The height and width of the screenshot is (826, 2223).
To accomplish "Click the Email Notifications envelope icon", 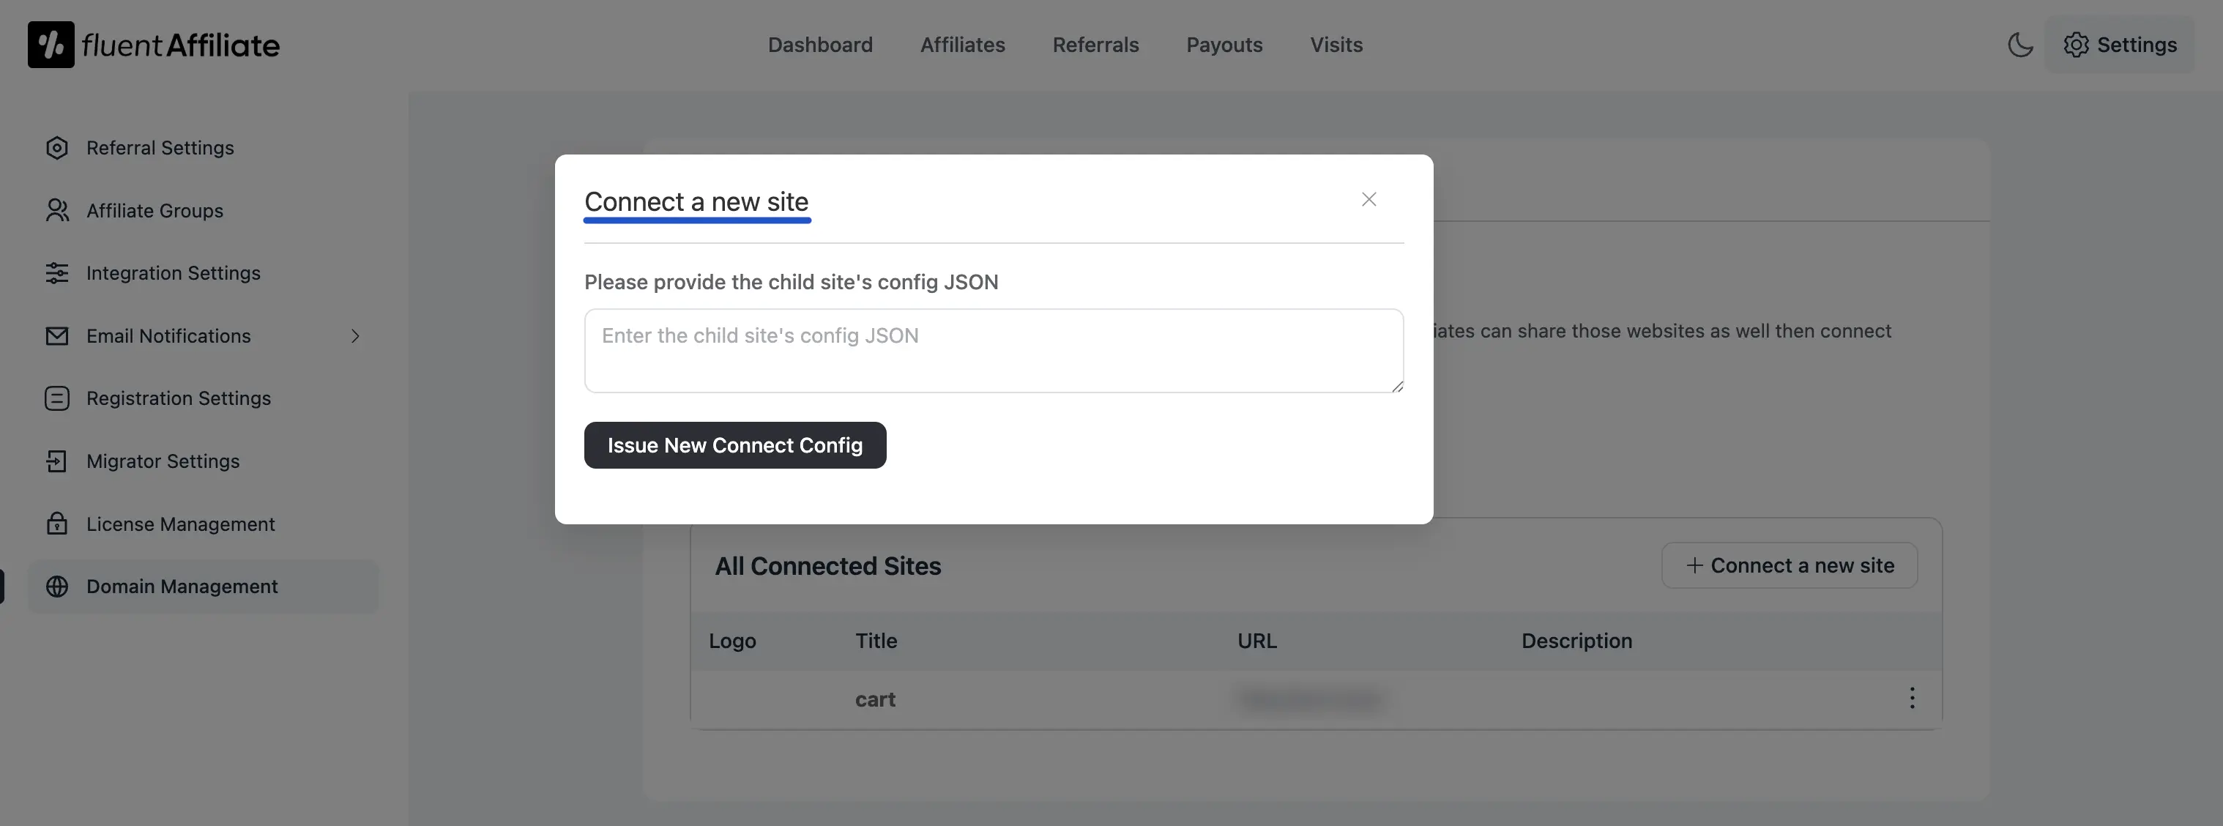I will pos(57,336).
